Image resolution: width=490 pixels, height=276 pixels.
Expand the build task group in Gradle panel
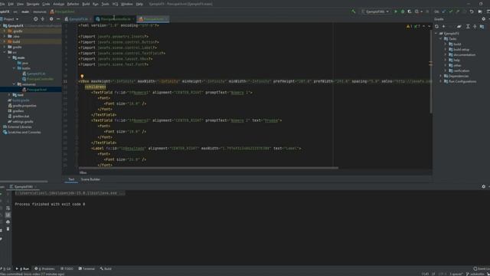tap(446, 44)
